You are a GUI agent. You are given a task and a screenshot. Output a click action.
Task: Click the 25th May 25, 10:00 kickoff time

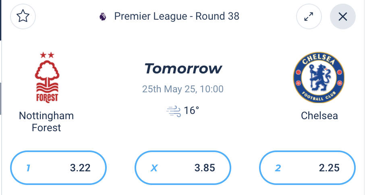tap(183, 89)
